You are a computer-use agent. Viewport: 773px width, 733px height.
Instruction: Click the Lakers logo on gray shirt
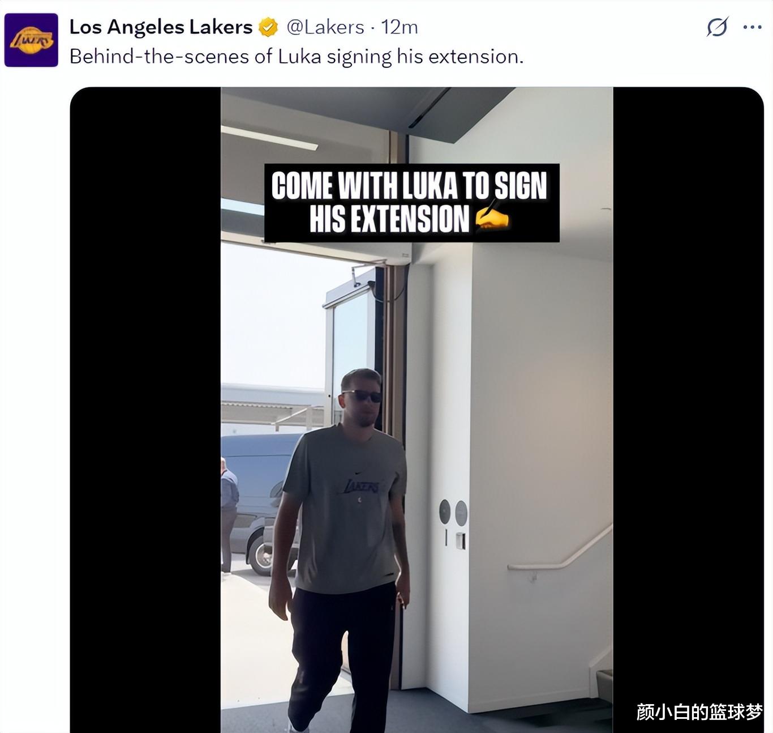[362, 485]
